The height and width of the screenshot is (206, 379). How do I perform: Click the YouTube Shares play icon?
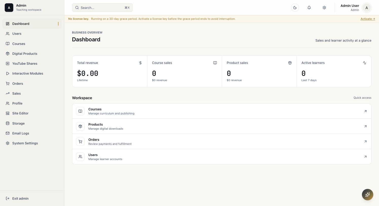[x=8, y=63]
